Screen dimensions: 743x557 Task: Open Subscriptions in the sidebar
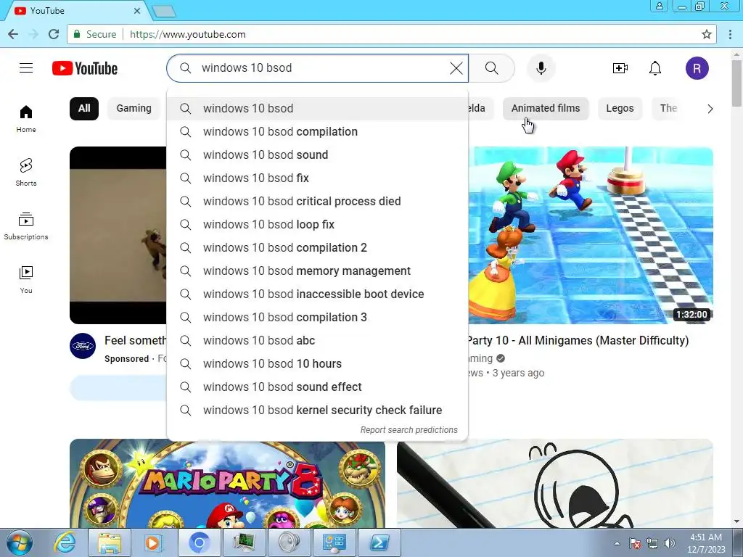click(x=26, y=226)
